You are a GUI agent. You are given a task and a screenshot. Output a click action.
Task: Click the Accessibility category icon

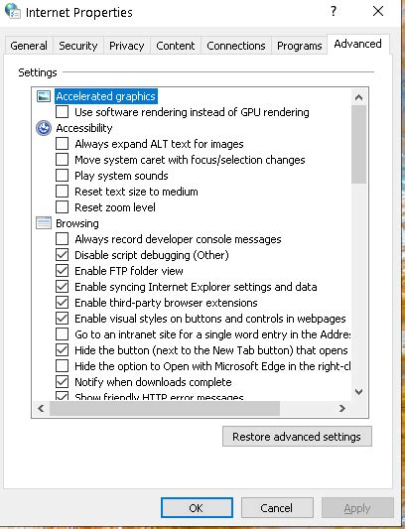44,128
